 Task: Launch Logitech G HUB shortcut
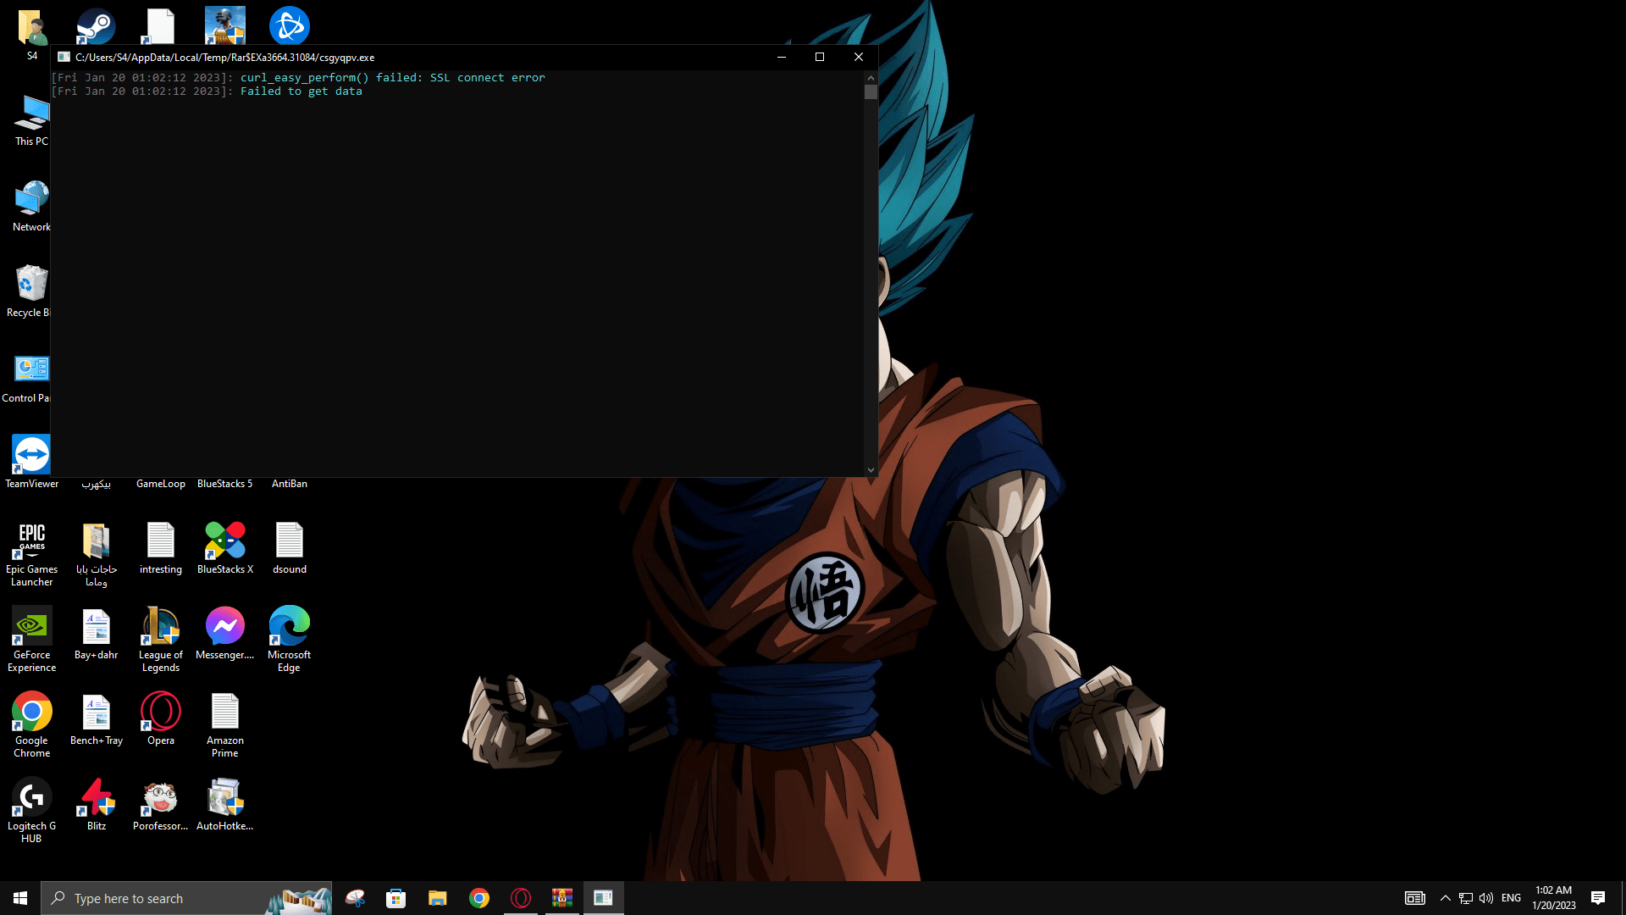point(32,811)
